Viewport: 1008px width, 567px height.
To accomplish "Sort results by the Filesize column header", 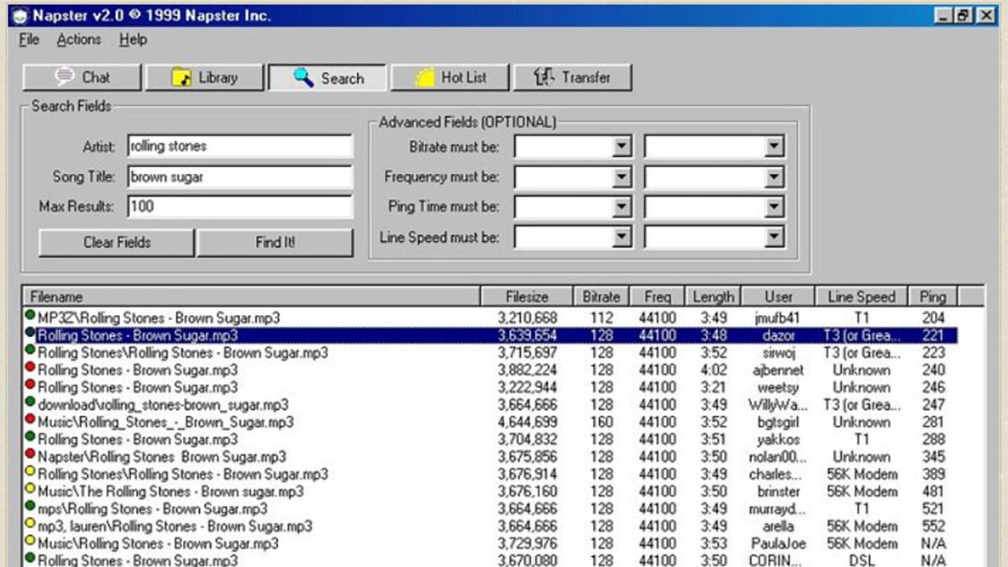I will click(527, 297).
